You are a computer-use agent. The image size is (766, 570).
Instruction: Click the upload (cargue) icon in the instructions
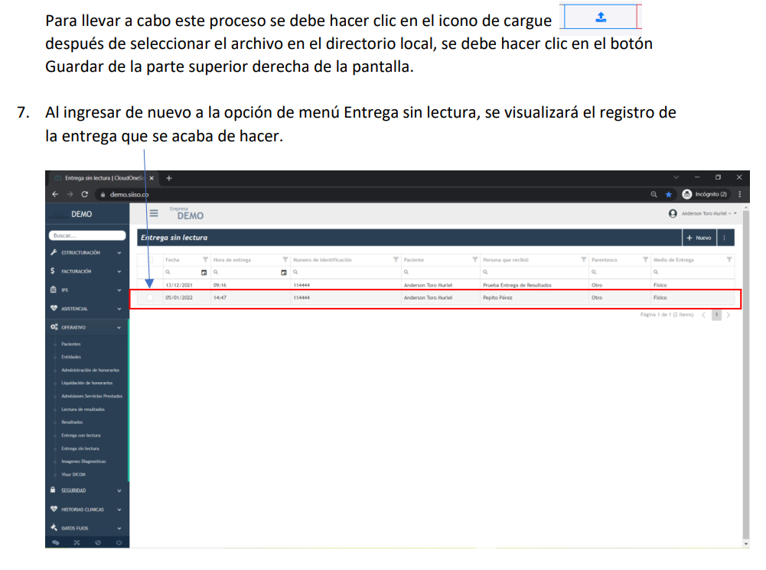click(601, 17)
